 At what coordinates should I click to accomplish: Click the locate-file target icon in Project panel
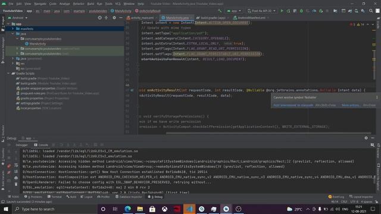tap(99, 18)
